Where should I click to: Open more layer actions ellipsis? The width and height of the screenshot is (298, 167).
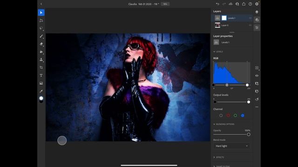(x=257, y=107)
